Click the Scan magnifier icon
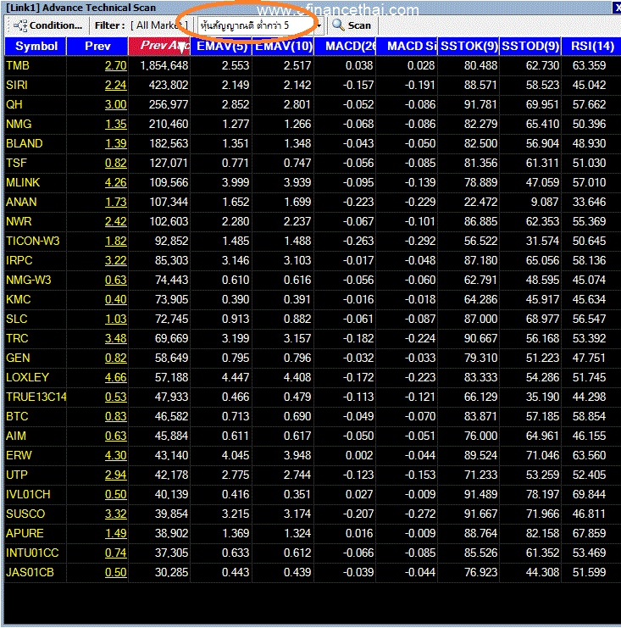The width and height of the screenshot is (621, 628). pos(338,25)
